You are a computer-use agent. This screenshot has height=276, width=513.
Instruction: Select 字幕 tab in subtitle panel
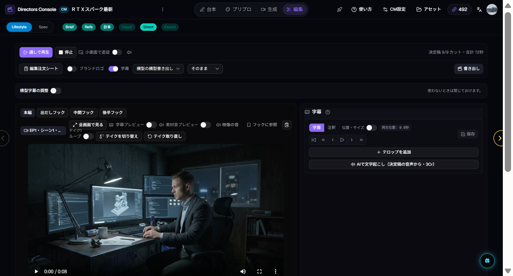(x=317, y=128)
